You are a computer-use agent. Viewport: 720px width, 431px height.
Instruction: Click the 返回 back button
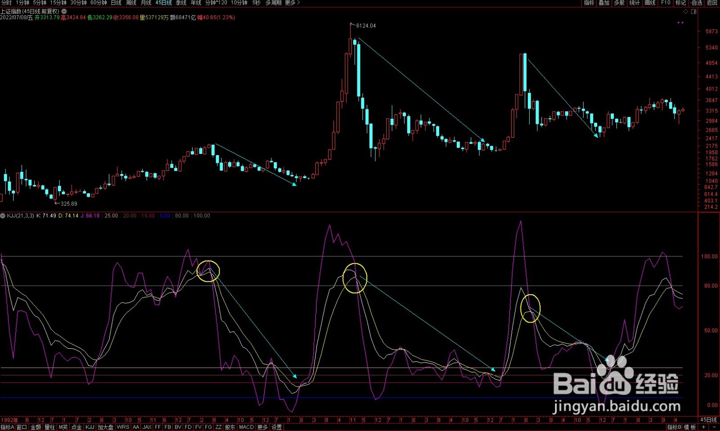coord(712,3)
